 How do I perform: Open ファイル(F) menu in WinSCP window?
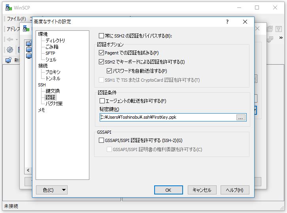[x=16, y=19]
